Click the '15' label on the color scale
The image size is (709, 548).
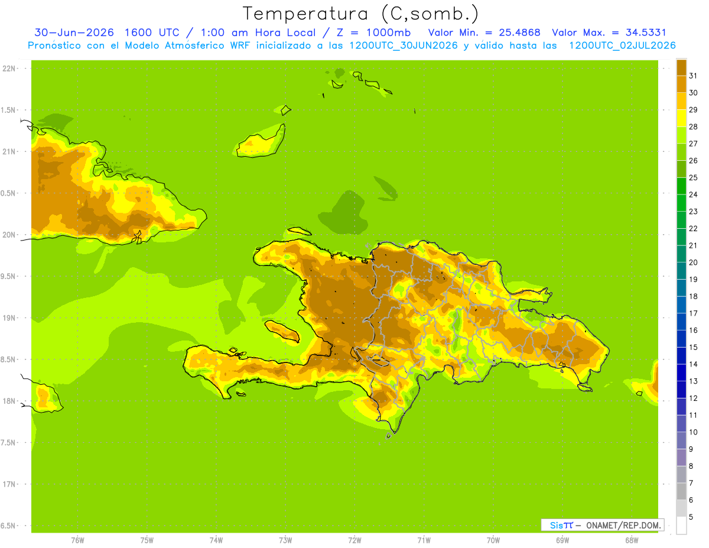[x=693, y=347]
